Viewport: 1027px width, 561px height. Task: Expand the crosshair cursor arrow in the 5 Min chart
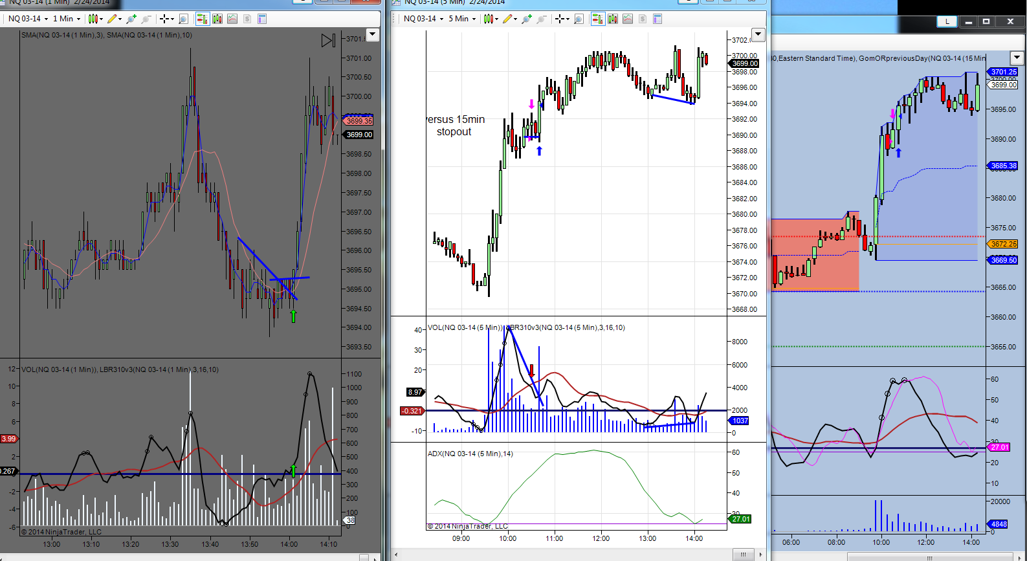(568, 19)
